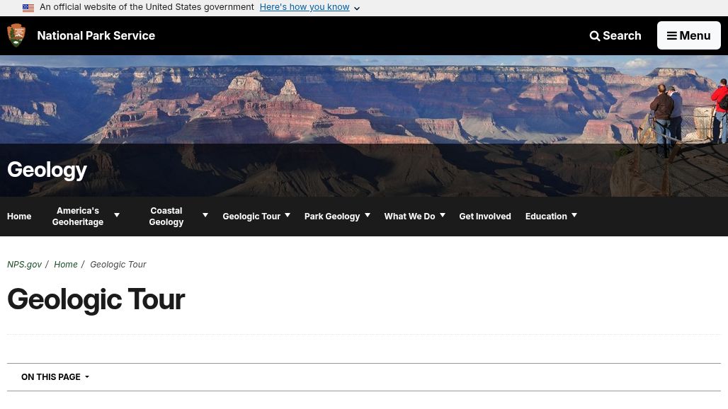728x409 pixels.
Task: Expand the America's Geoheritage dropdown
Action: pos(116,215)
